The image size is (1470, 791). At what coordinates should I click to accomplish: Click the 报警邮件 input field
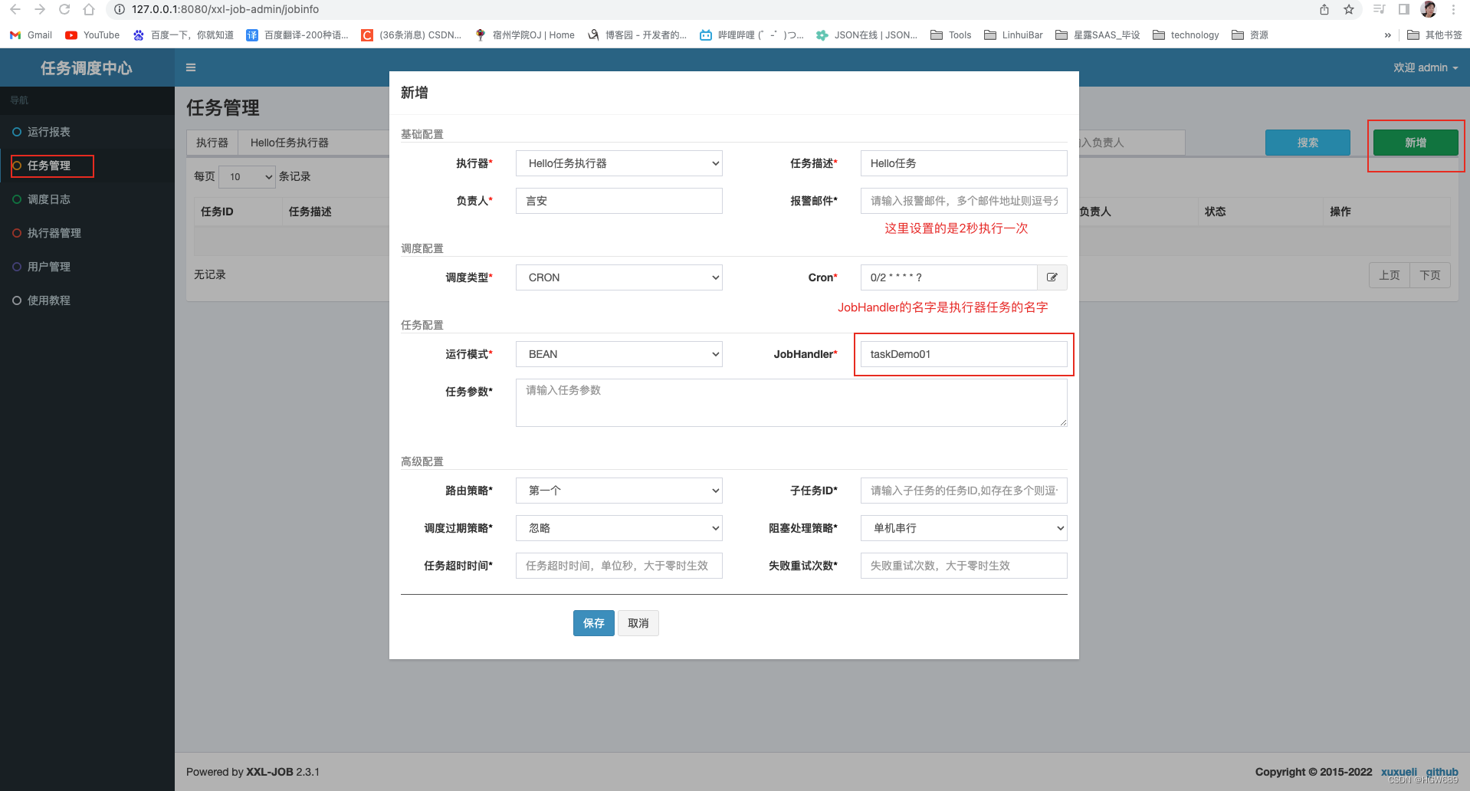[x=964, y=201]
